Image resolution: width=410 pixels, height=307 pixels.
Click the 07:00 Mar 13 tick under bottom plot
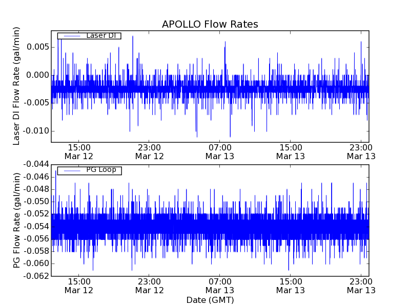[220, 286]
